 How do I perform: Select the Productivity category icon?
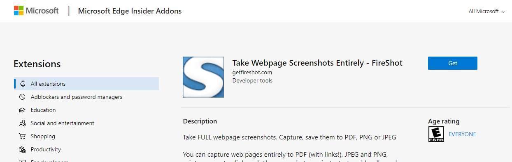pos(22,149)
